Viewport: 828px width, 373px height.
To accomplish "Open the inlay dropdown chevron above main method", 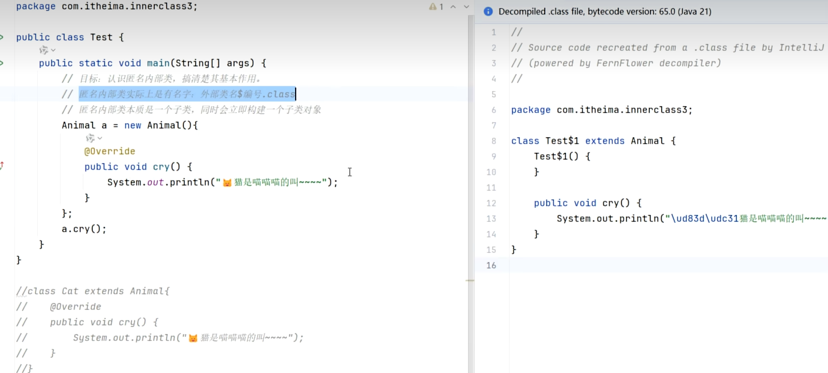I will [53, 50].
